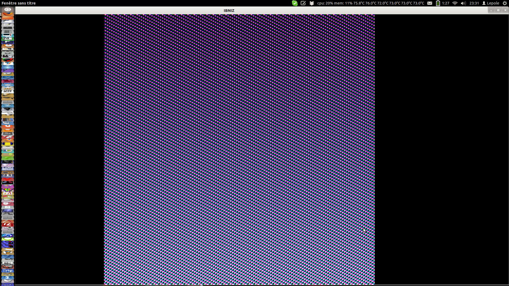Screen dimensions: 509x286
Task: Open the Ubuntu Dash launcher icon
Action: tap(7, 10)
